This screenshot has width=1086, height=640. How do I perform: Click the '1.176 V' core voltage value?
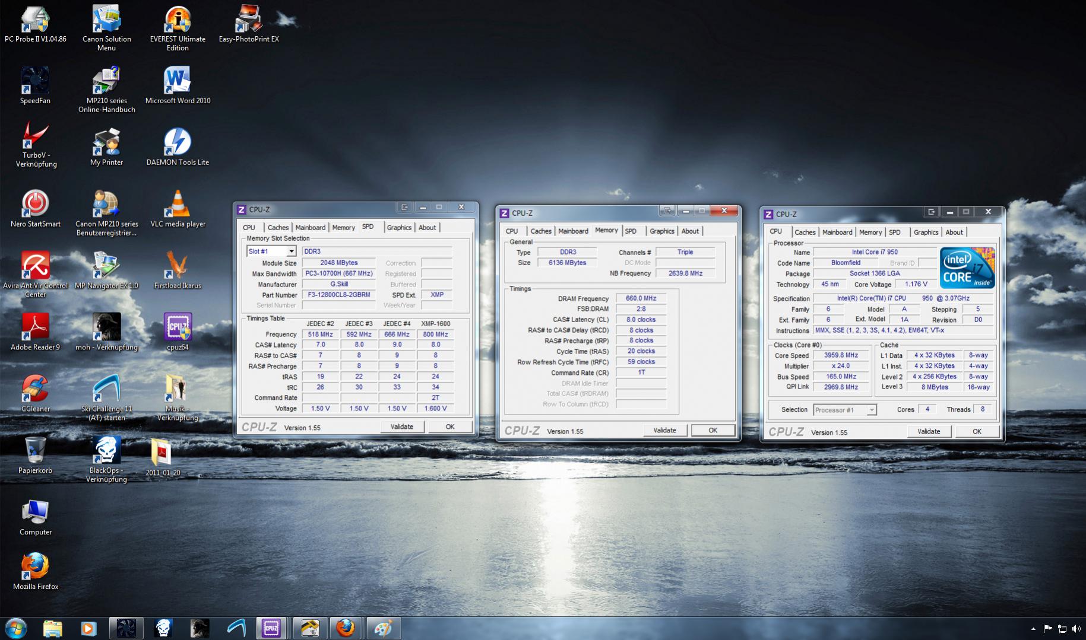[x=916, y=284]
